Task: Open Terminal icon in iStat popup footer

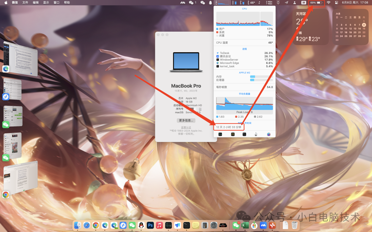Action: pos(244,134)
